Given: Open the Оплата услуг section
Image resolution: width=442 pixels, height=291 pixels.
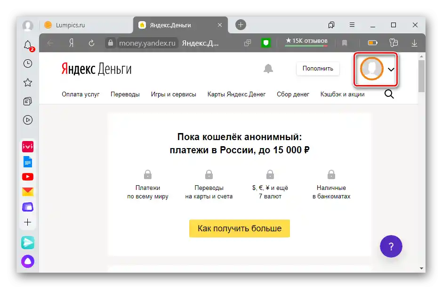Looking at the screenshot, I should (80, 94).
